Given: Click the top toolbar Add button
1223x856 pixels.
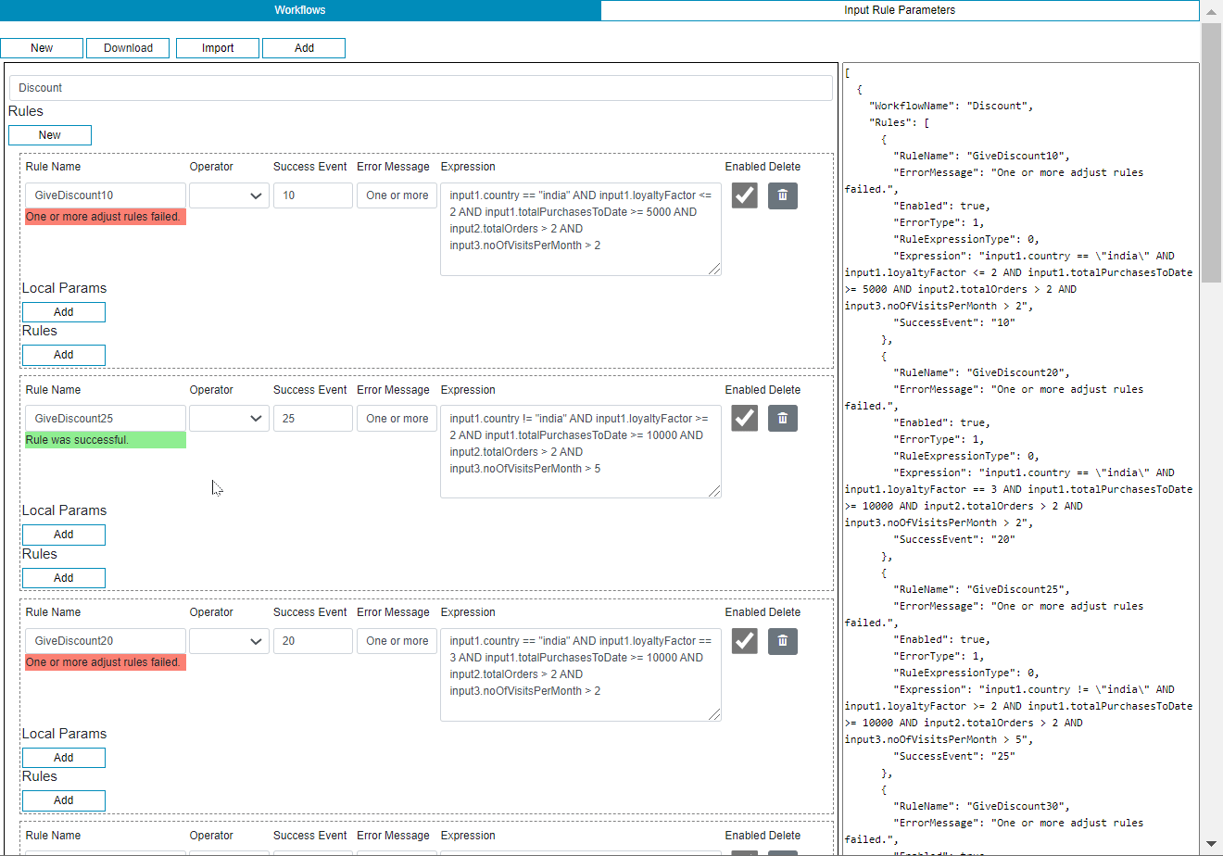Looking at the screenshot, I should coord(304,48).
